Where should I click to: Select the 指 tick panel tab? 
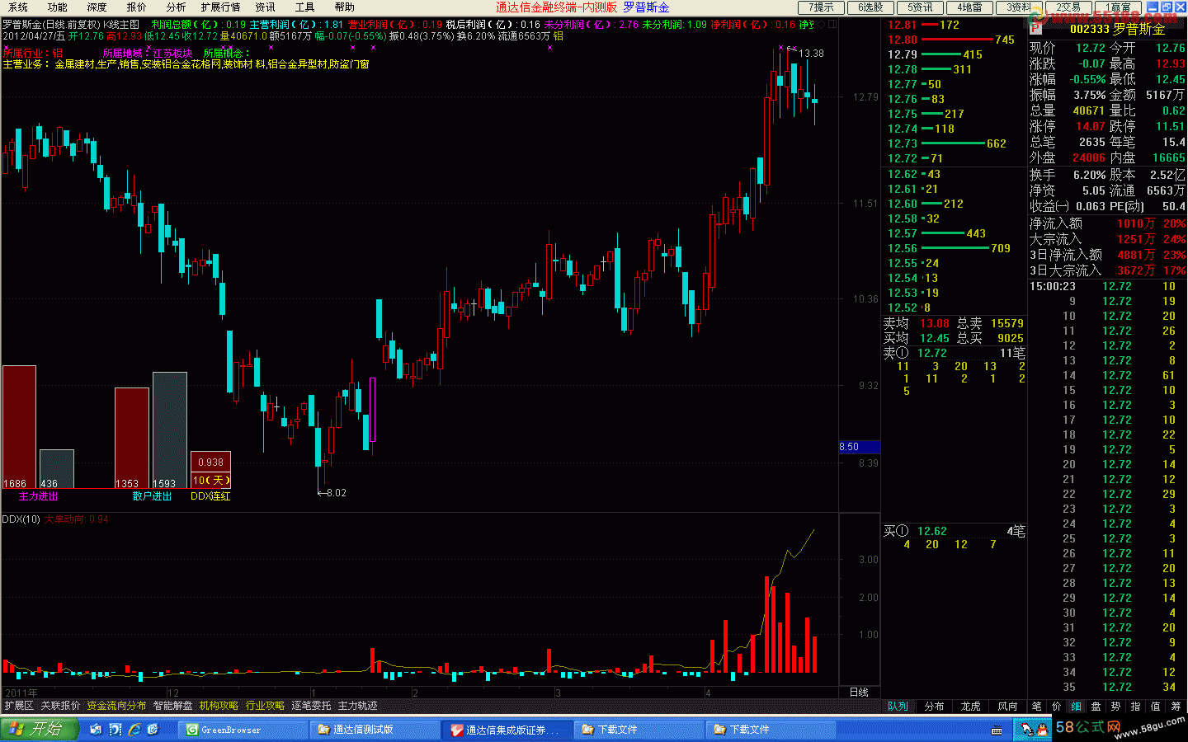1135,707
